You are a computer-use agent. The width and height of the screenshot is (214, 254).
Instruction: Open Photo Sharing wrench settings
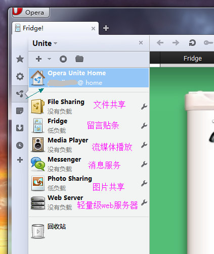click(144, 183)
